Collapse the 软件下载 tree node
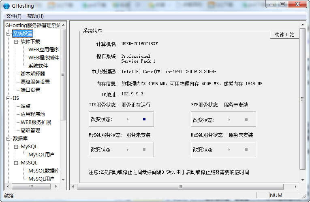The image size is (310, 202). pyautogui.click(x=16, y=42)
